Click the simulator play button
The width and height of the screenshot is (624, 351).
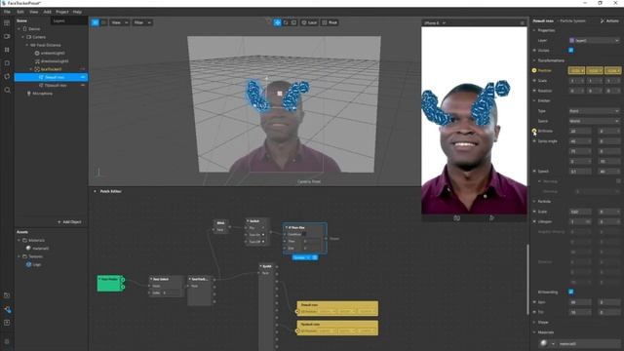[x=491, y=218]
